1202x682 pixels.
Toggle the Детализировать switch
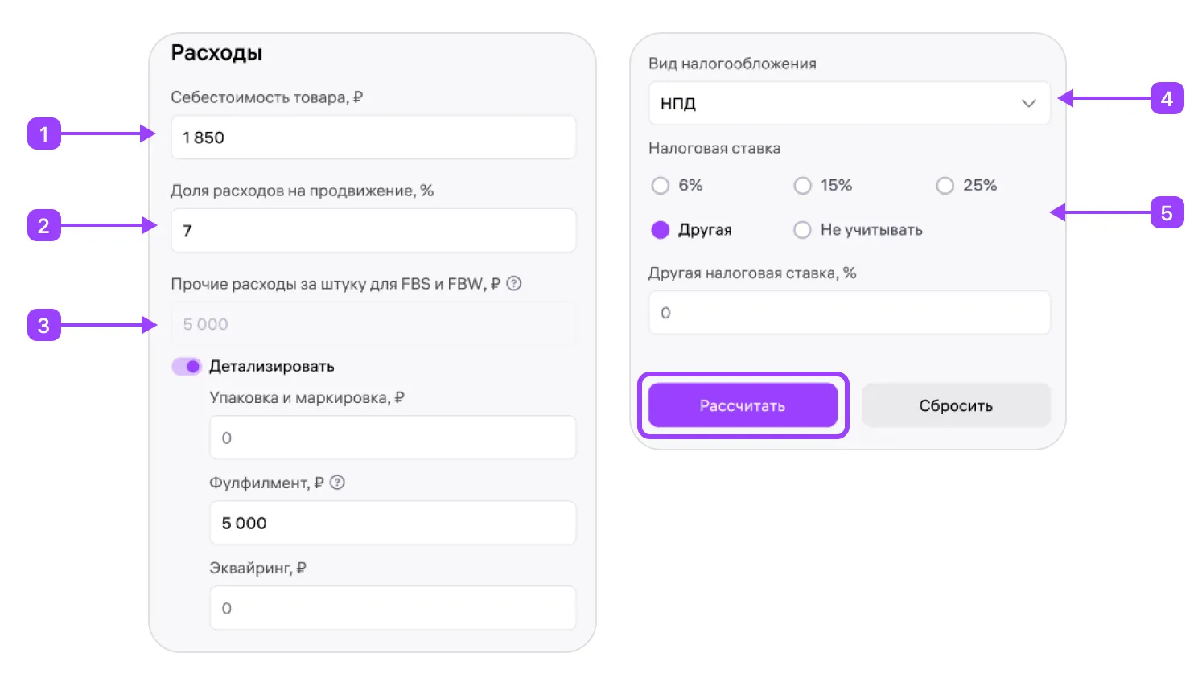(187, 367)
